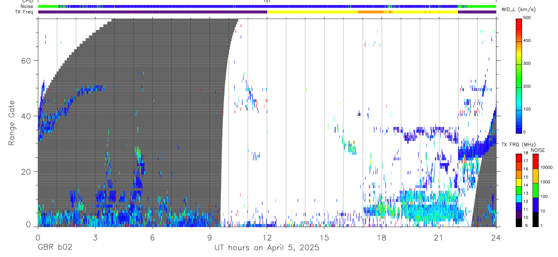Click the TX FRQ color bar
The height and width of the screenshot is (257, 558).
coord(518,190)
